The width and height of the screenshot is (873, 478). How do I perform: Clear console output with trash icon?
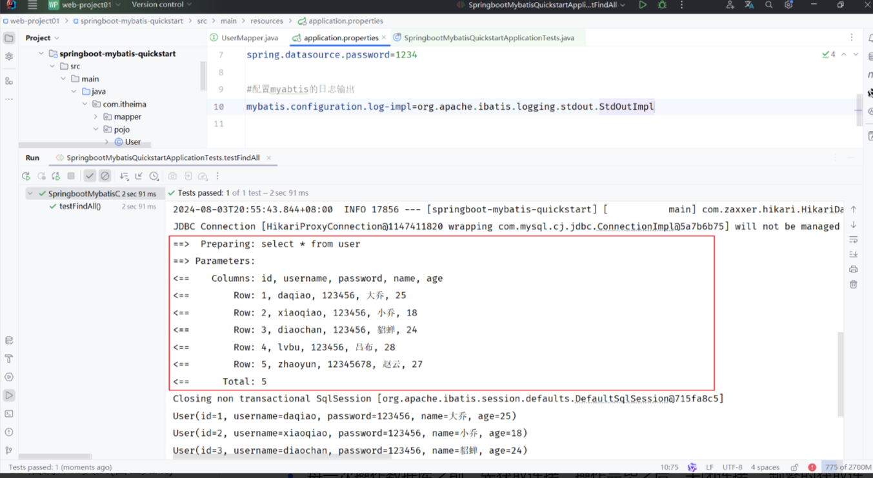tap(854, 284)
